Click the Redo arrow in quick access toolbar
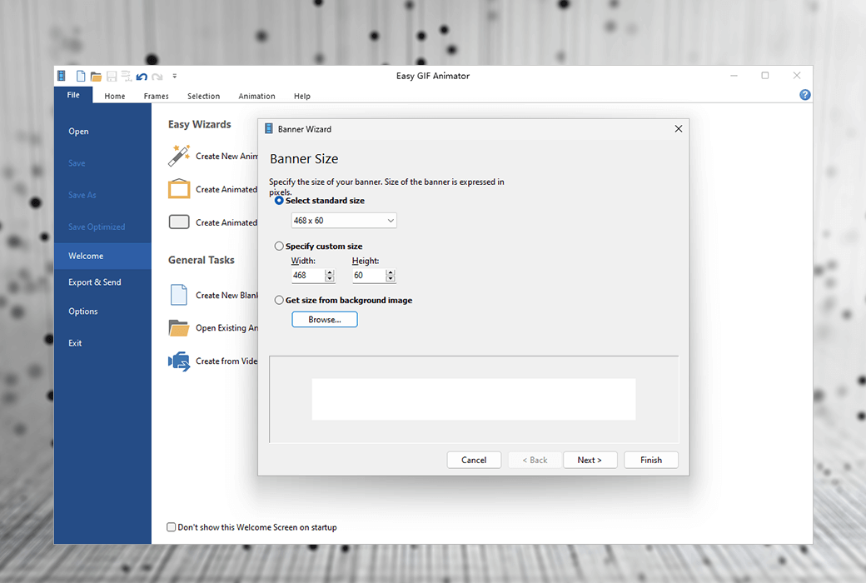This screenshot has width=866, height=583. 157,77
